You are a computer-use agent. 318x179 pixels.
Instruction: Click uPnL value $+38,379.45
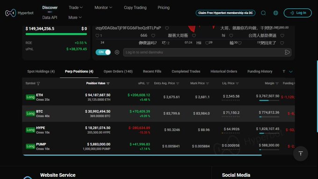click(x=77, y=49)
